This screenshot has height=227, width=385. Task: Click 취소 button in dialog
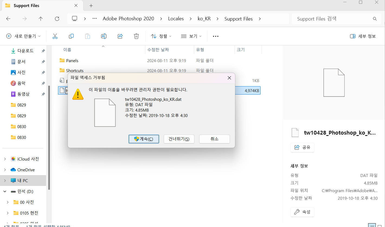pos(214,139)
